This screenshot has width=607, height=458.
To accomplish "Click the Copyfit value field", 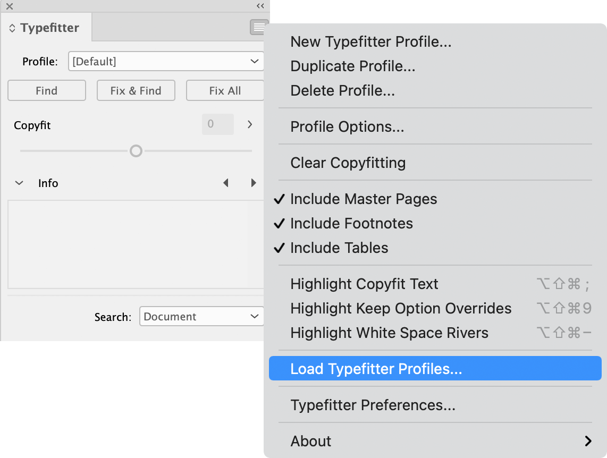I will tap(218, 124).
